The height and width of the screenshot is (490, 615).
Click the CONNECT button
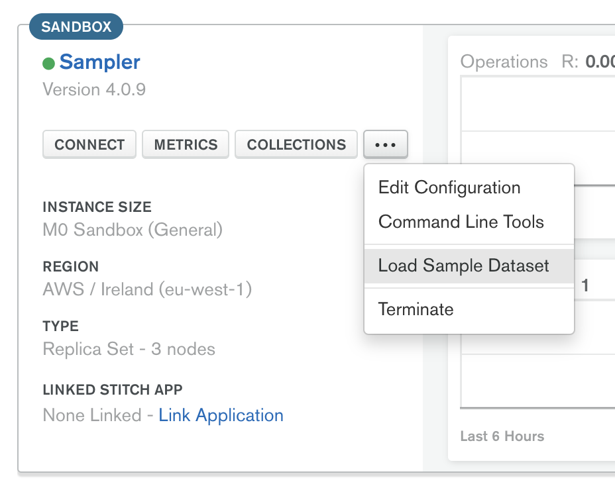[89, 144]
